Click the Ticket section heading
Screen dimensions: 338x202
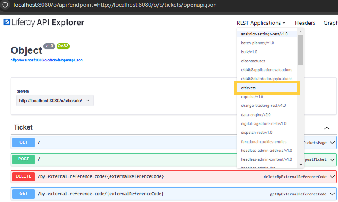[x=23, y=127]
